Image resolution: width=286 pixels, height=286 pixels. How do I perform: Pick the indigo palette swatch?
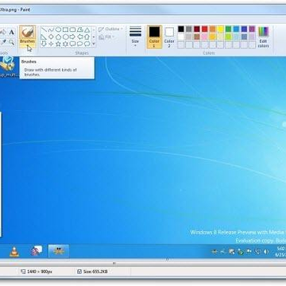point(244,29)
